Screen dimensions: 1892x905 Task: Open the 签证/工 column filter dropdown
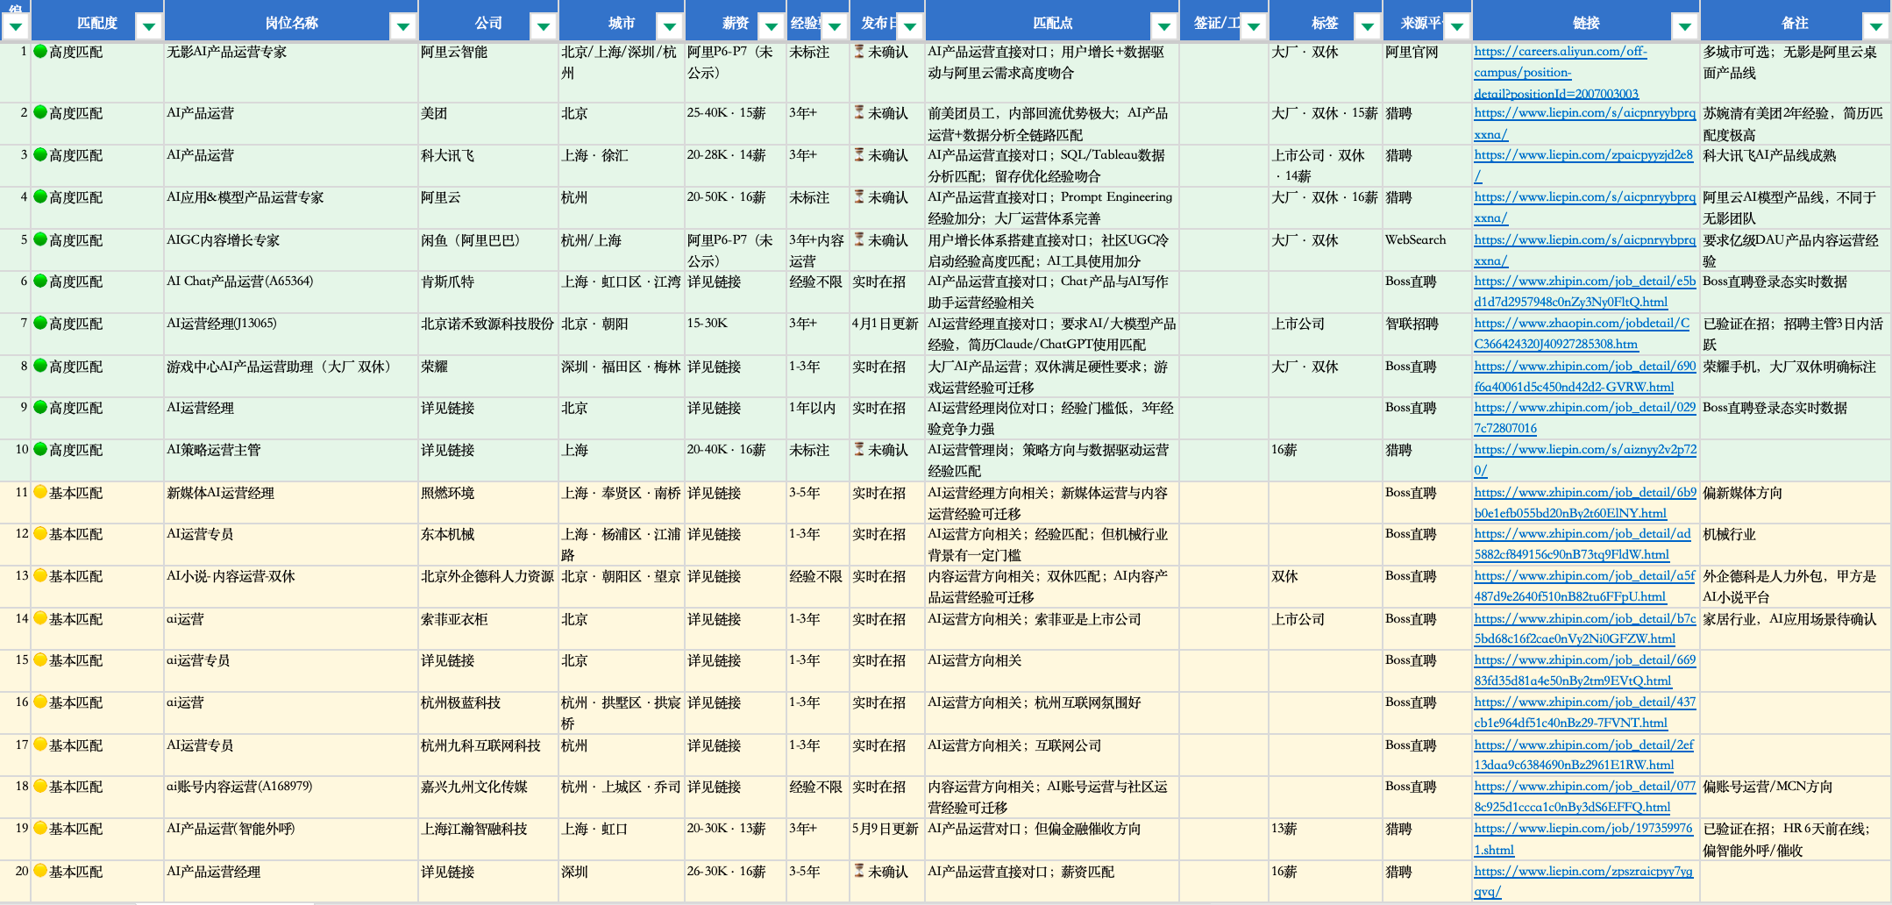1254,27
